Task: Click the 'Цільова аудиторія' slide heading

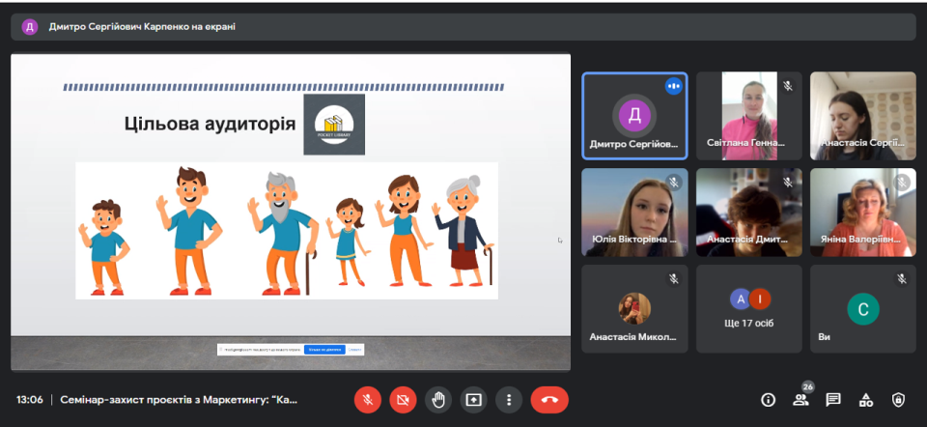Action: 210,124
